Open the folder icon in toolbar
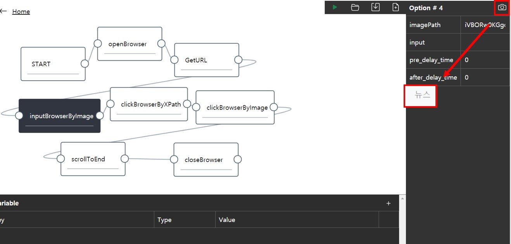Viewport: 511px width, 244px height. tap(355, 7)
